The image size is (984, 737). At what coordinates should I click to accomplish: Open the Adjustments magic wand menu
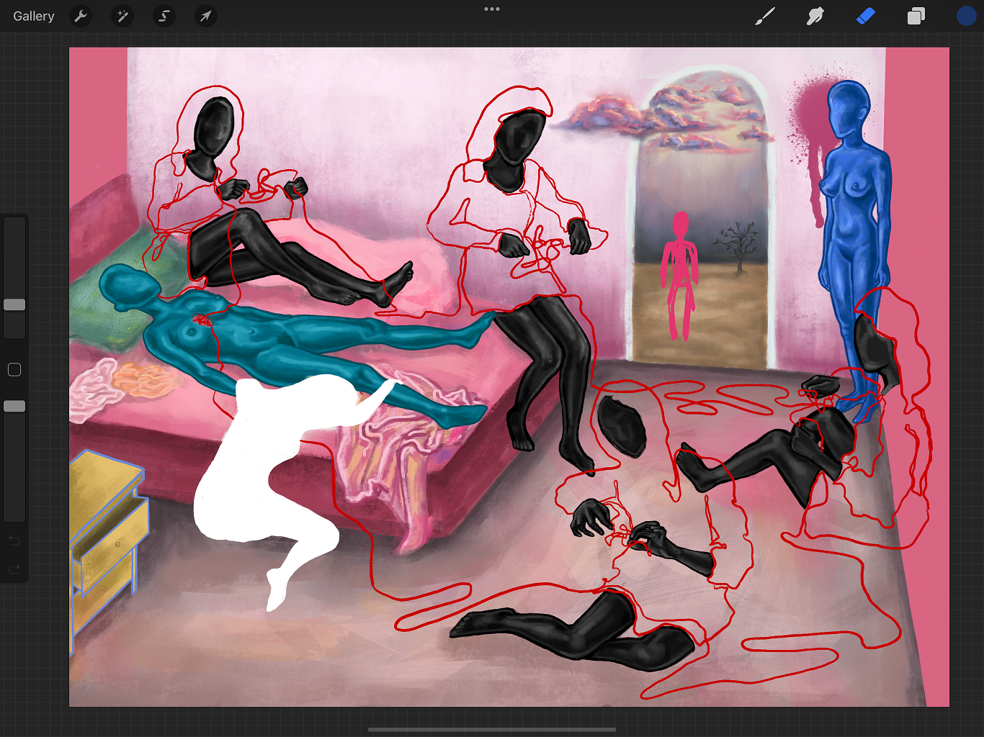point(122,16)
